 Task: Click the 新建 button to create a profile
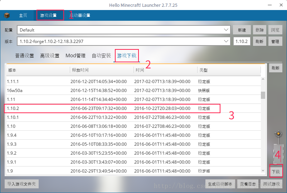[x=242, y=30]
